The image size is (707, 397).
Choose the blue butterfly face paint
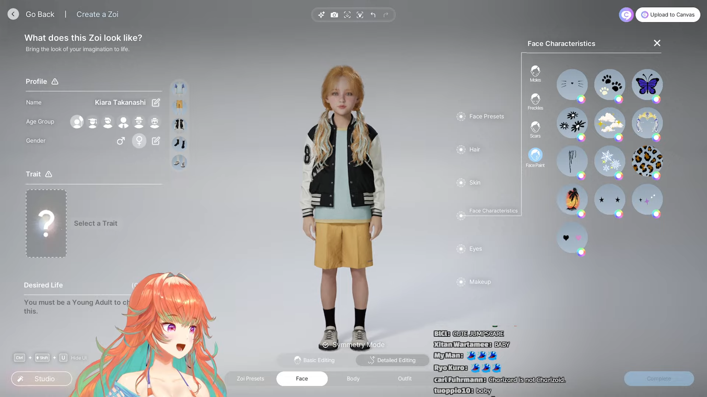pyautogui.click(x=647, y=84)
